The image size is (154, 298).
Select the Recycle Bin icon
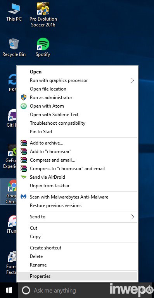tap(14, 47)
